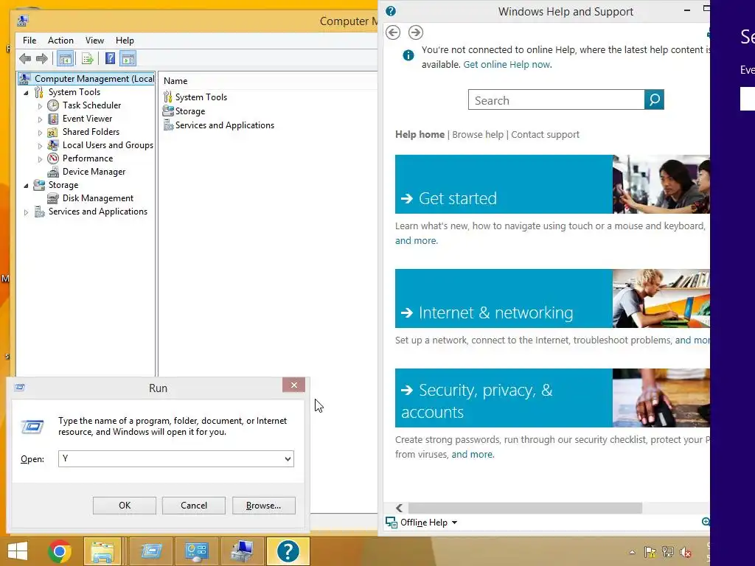Go forward in Windows Help and Support

point(416,32)
